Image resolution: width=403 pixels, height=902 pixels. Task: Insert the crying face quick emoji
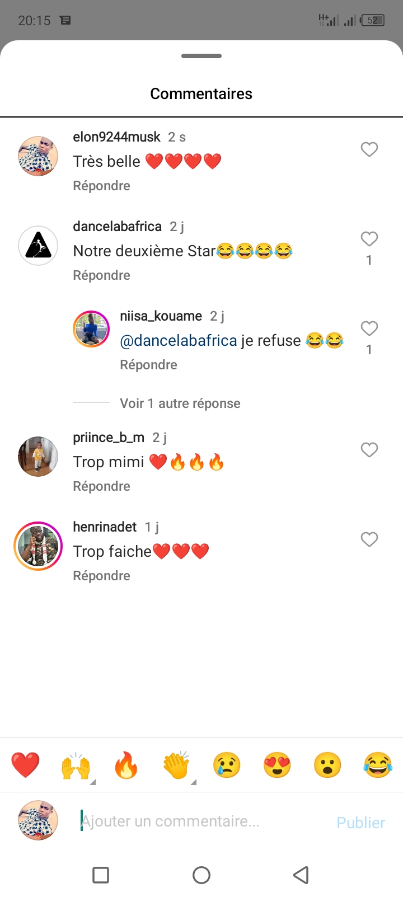[x=227, y=765]
